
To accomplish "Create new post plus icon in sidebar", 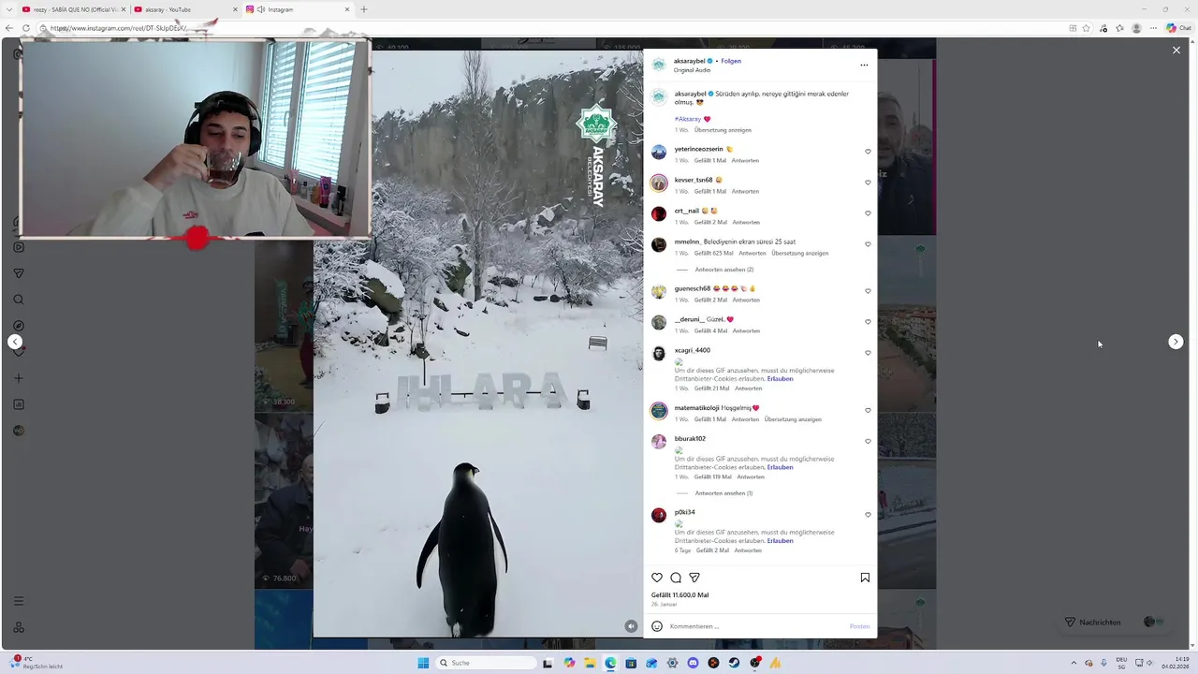I will click(19, 378).
